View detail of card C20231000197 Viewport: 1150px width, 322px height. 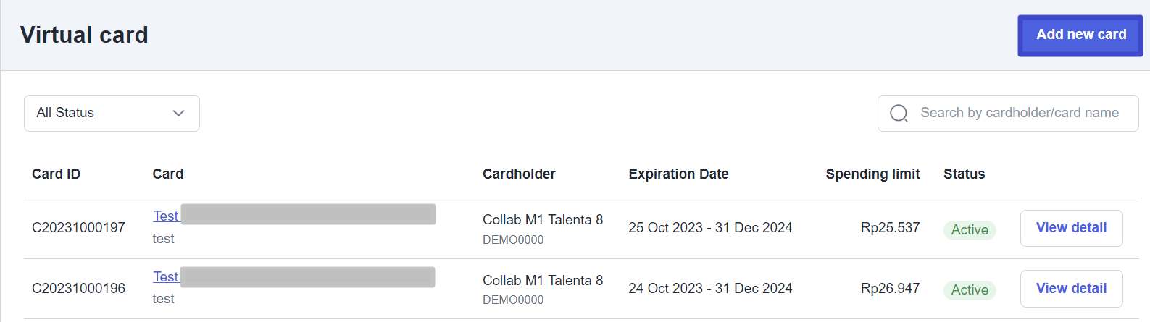coord(1071,228)
